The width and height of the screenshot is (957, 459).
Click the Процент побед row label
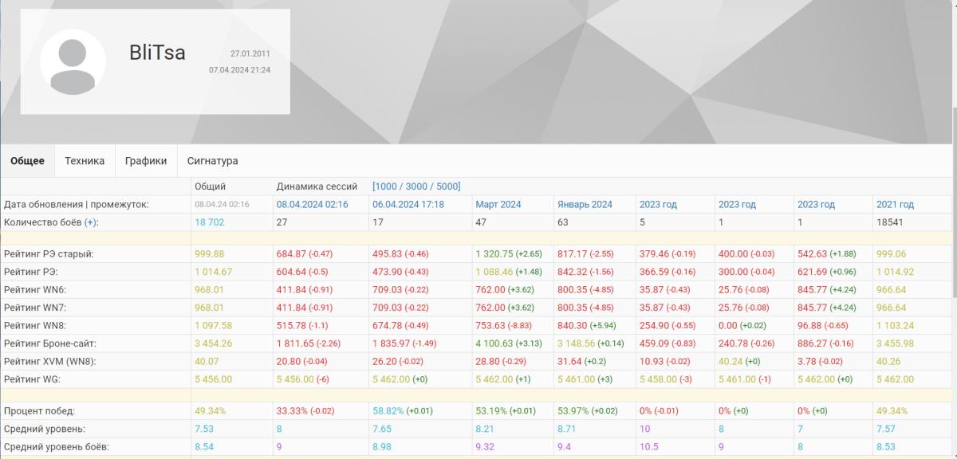point(39,411)
